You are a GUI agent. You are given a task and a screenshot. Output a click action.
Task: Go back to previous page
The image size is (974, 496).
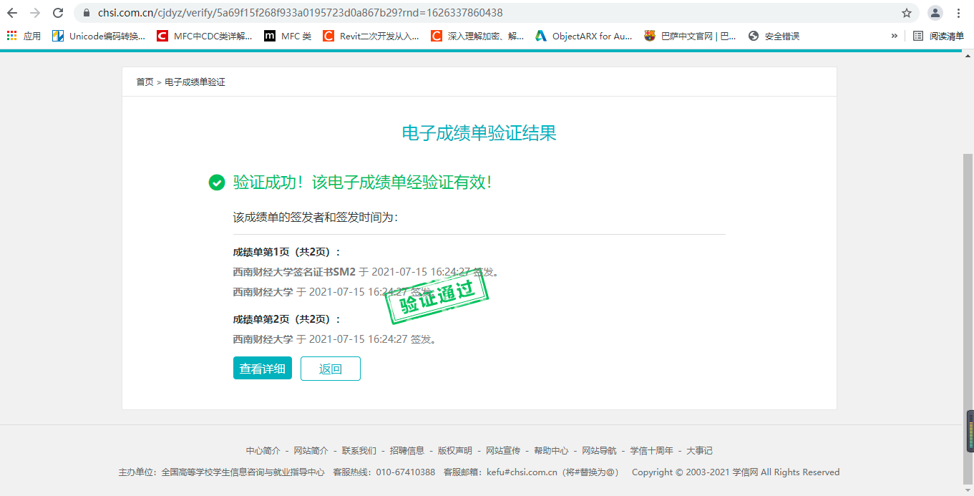(x=12, y=13)
